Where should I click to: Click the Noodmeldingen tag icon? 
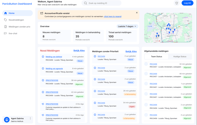[5, 20]
